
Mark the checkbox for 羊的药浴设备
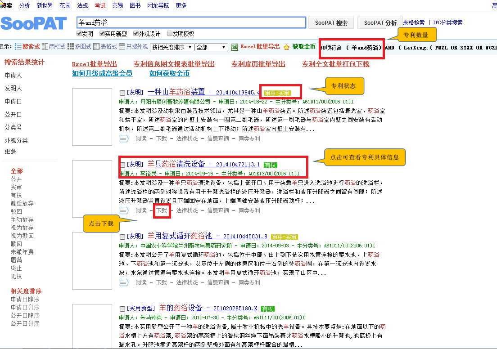pos(122,309)
